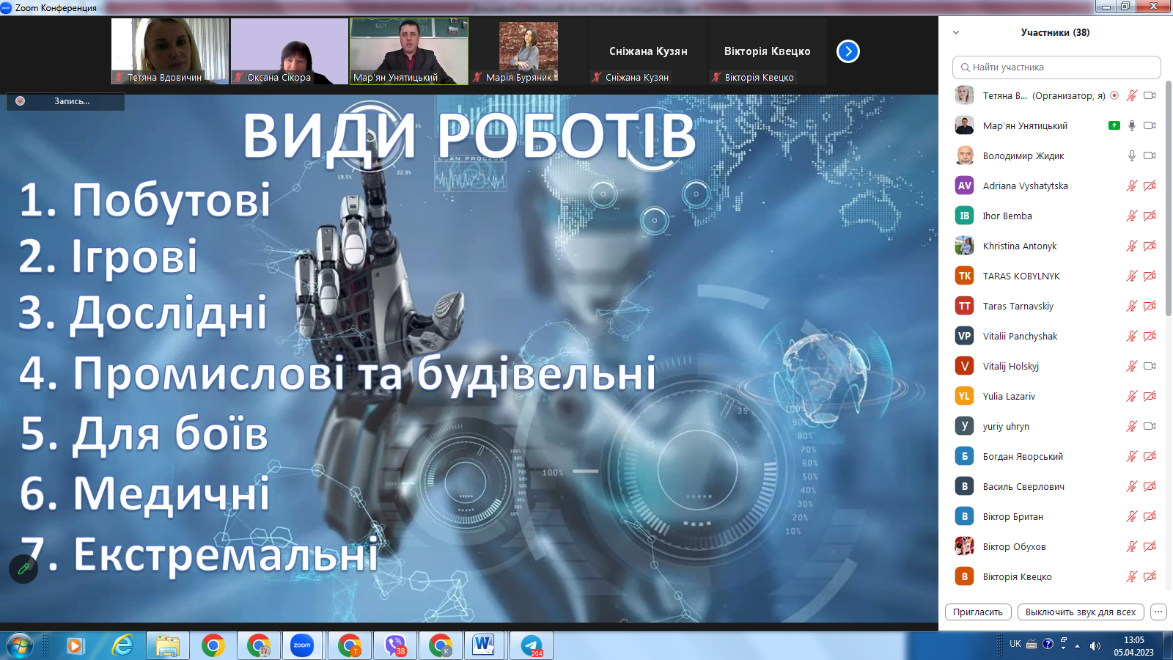Collapse the Участники panel chevron
Image resolution: width=1173 pixels, height=660 pixels.
tap(956, 32)
